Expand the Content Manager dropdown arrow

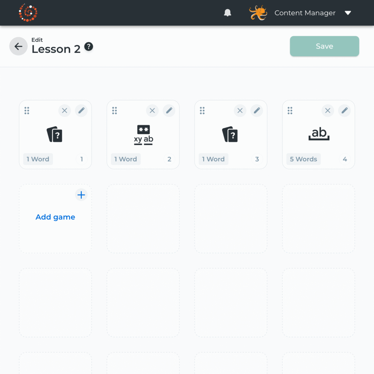click(x=348, y=13)
